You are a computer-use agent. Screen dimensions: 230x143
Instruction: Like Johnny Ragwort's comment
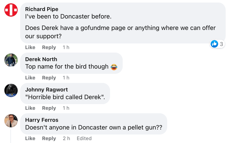pyautogui.click(x=30, y=108)
